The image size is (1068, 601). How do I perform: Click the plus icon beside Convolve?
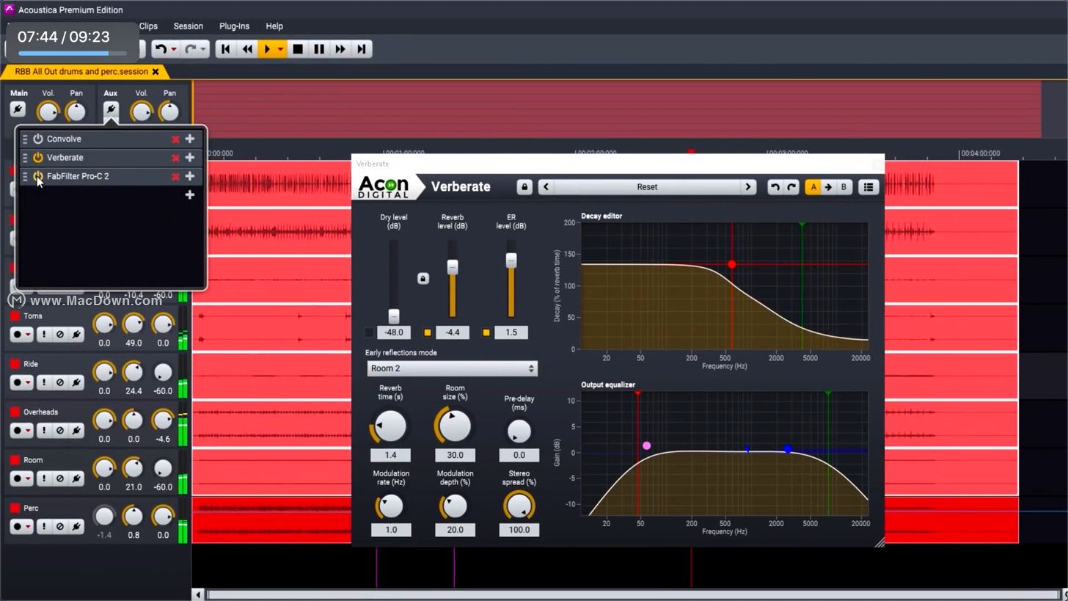point(190,139)
